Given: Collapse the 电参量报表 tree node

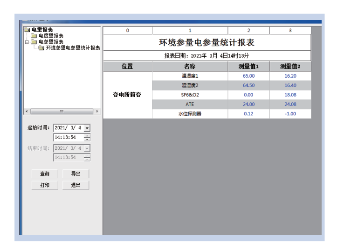Looking at the screenshot, I should (x=27, y=42).
